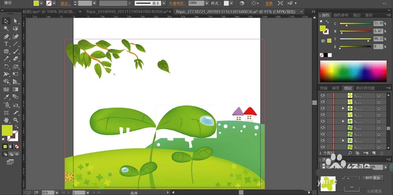Open the artboard number dropdown in status bar
The image size is (393, 195).
coord(88,193)
